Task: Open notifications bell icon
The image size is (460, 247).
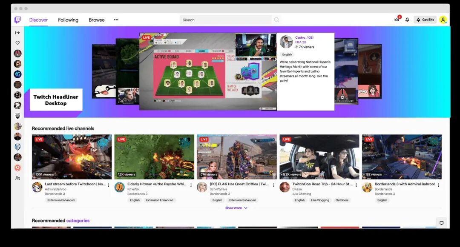Action: [407, 20]
